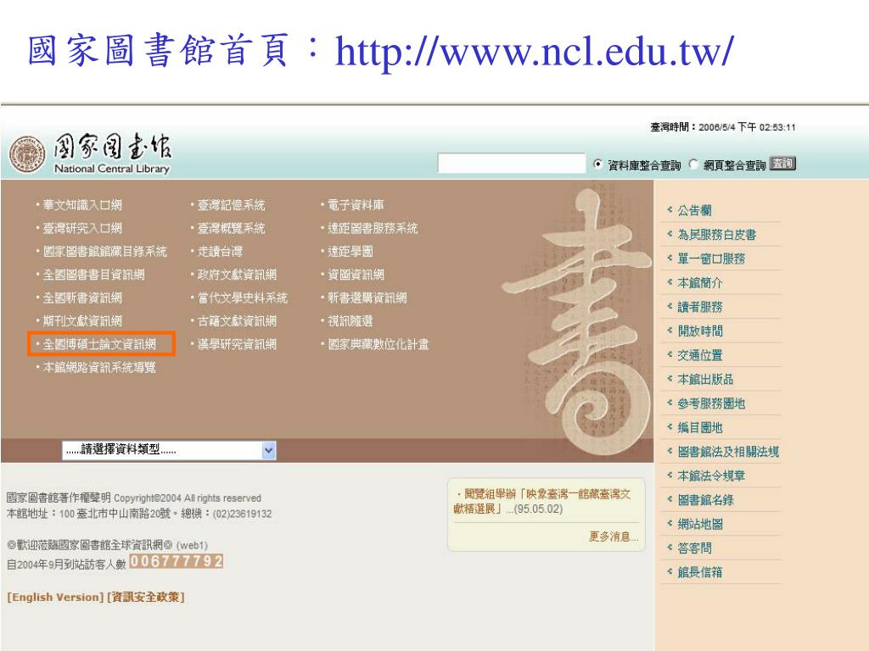Select 交通位置 in sidebar menu
869x651 pixels.
coord(700,355)
